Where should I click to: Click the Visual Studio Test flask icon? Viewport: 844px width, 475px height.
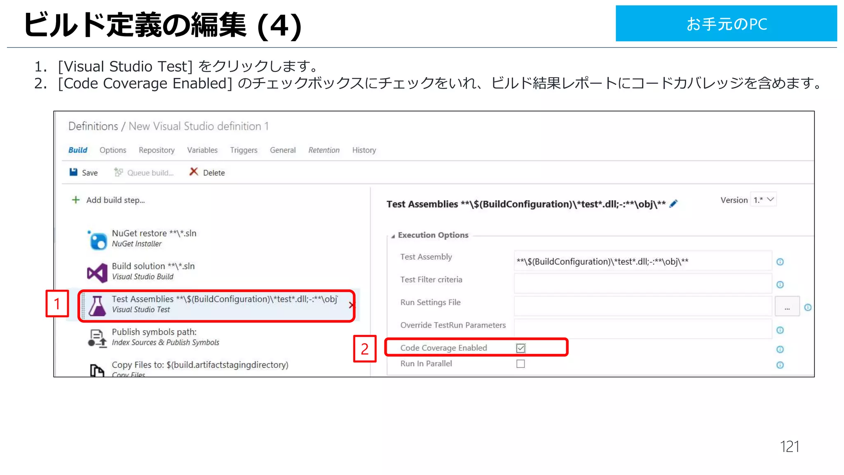pyautogui.click(x=98, y=306)
